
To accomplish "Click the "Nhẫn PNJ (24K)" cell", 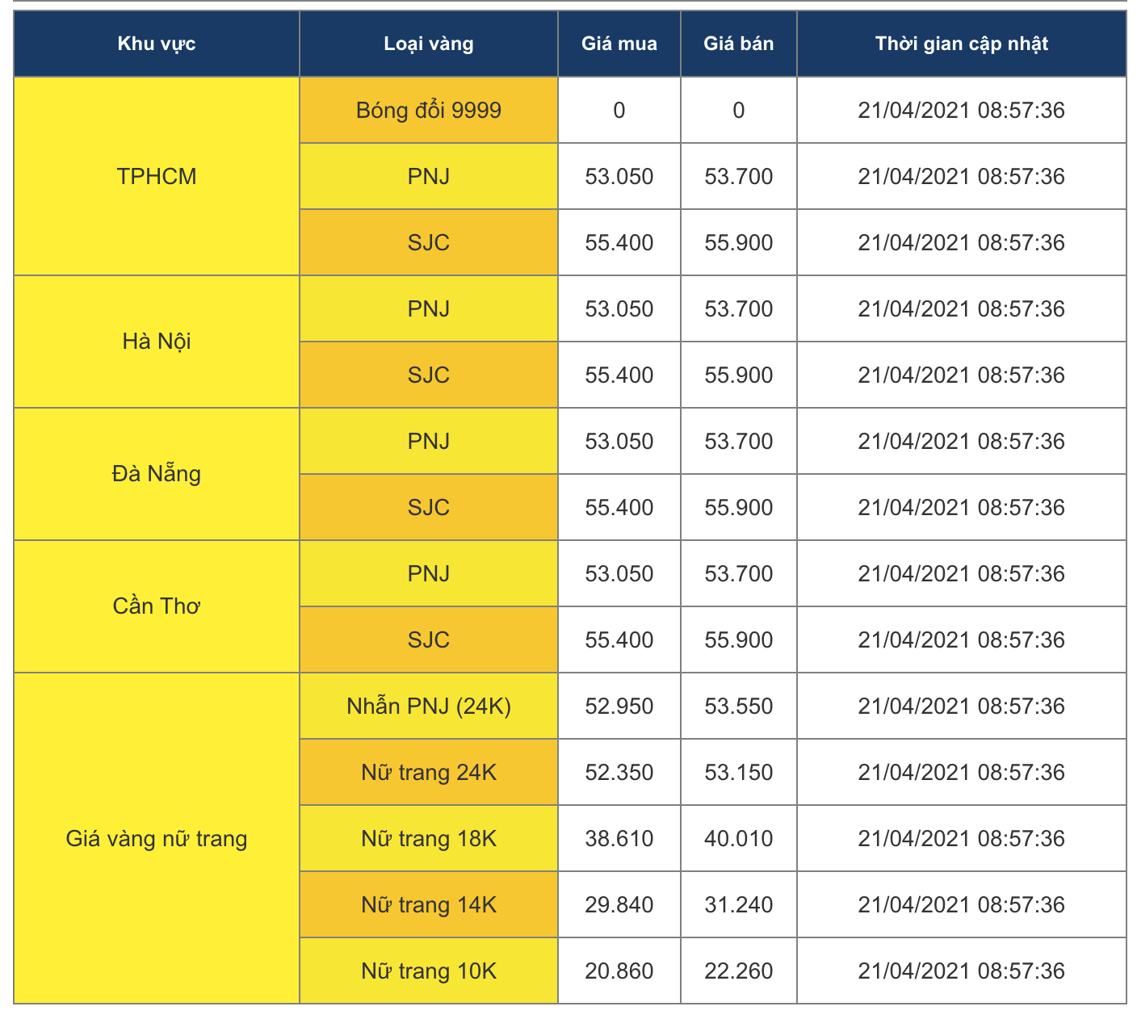I will click(429, 706).
